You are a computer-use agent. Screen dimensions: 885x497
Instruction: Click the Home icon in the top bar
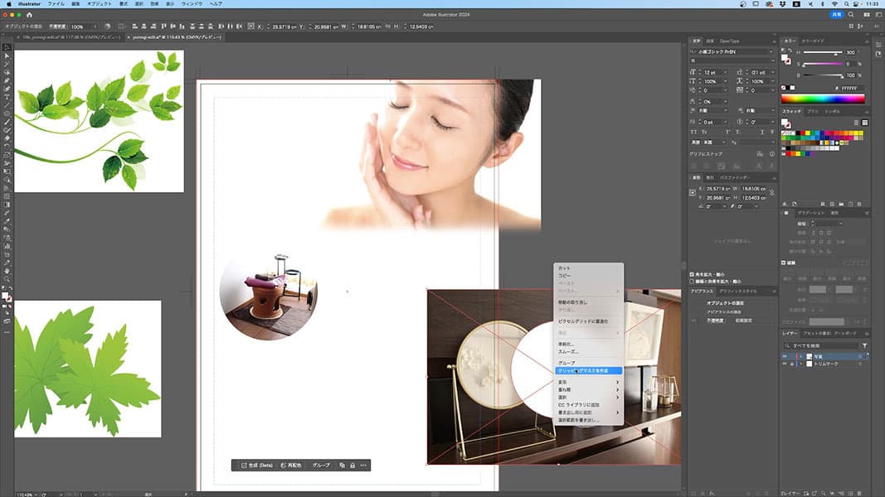pos(30,15)
